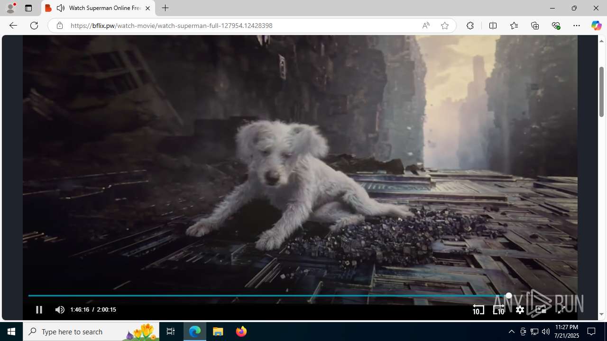
Task: Open tab actions menu
Action: click(x=28, y=8)
